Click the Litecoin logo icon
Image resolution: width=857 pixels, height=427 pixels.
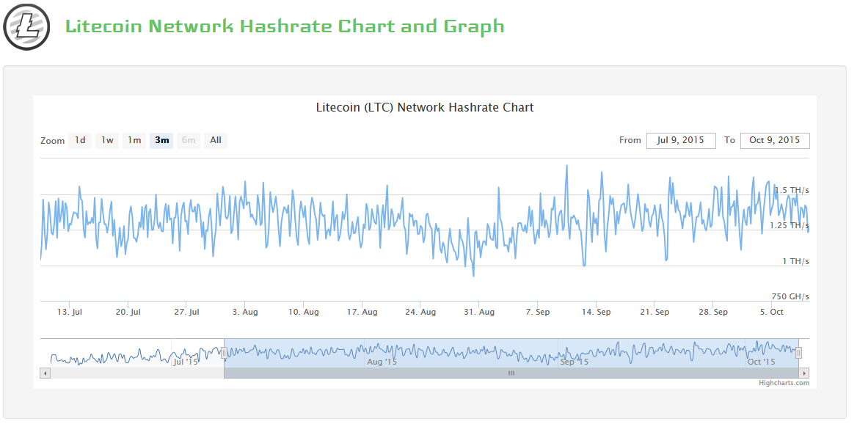pyautogui.click(x=26, y=27)
